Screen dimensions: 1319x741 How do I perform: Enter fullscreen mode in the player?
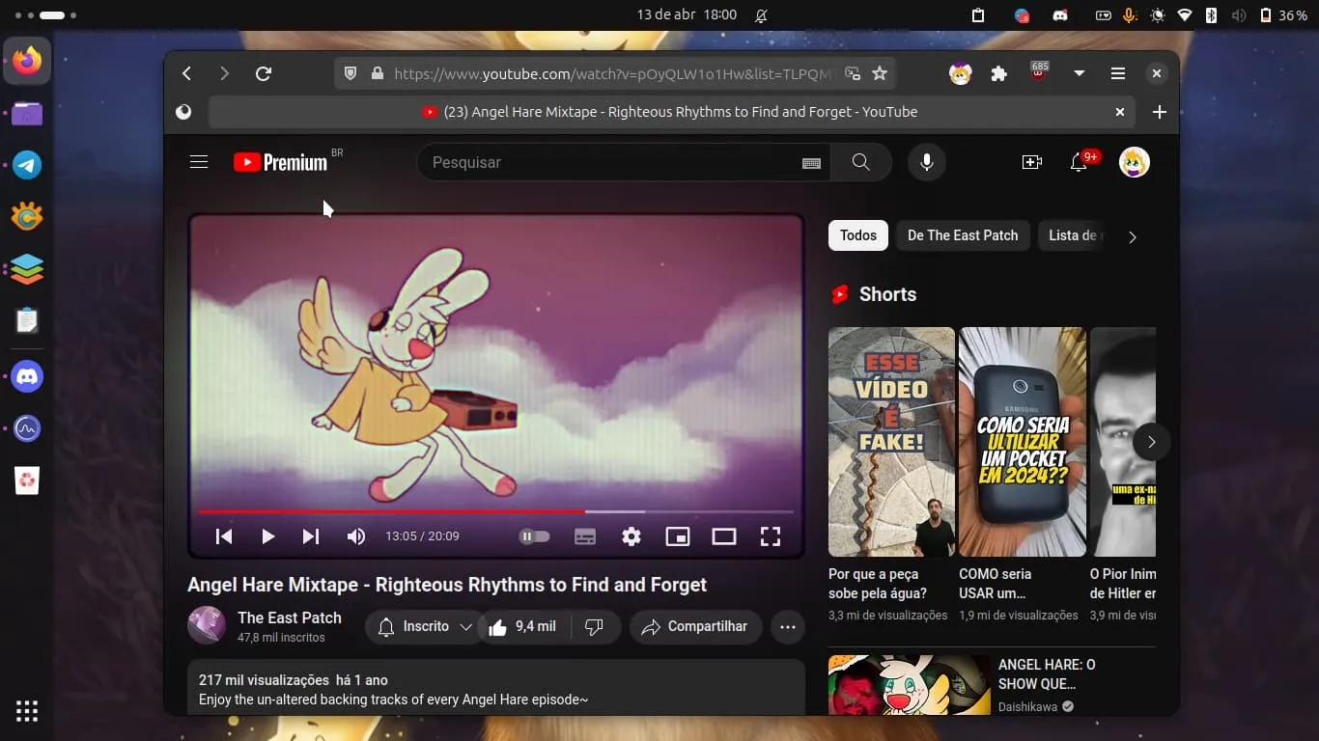(771, 536)
